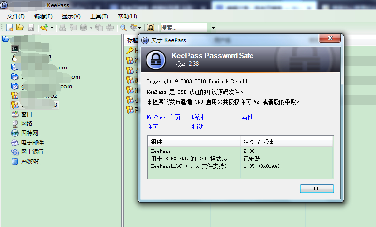This screenshot has height=227, width=376.
Task: Select the 网络 group in tree
Action: coord(27,124)
